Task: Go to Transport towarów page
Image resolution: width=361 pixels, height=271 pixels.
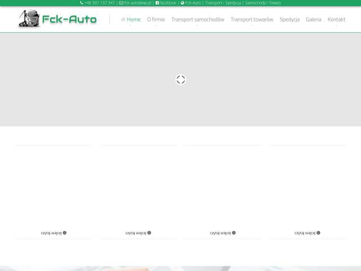Action: 252,19
